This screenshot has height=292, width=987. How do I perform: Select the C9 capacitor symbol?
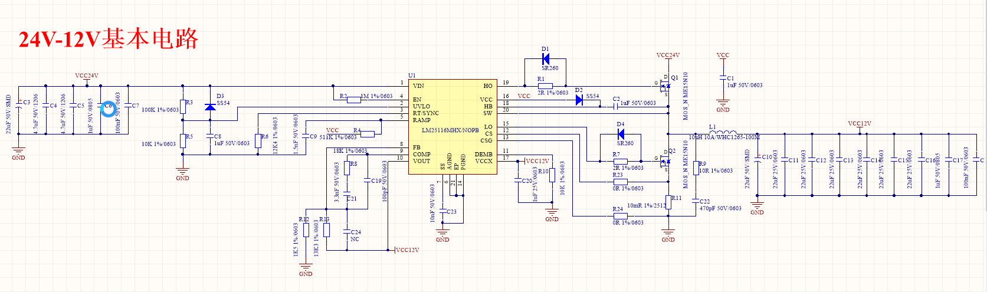pos(306,137)
